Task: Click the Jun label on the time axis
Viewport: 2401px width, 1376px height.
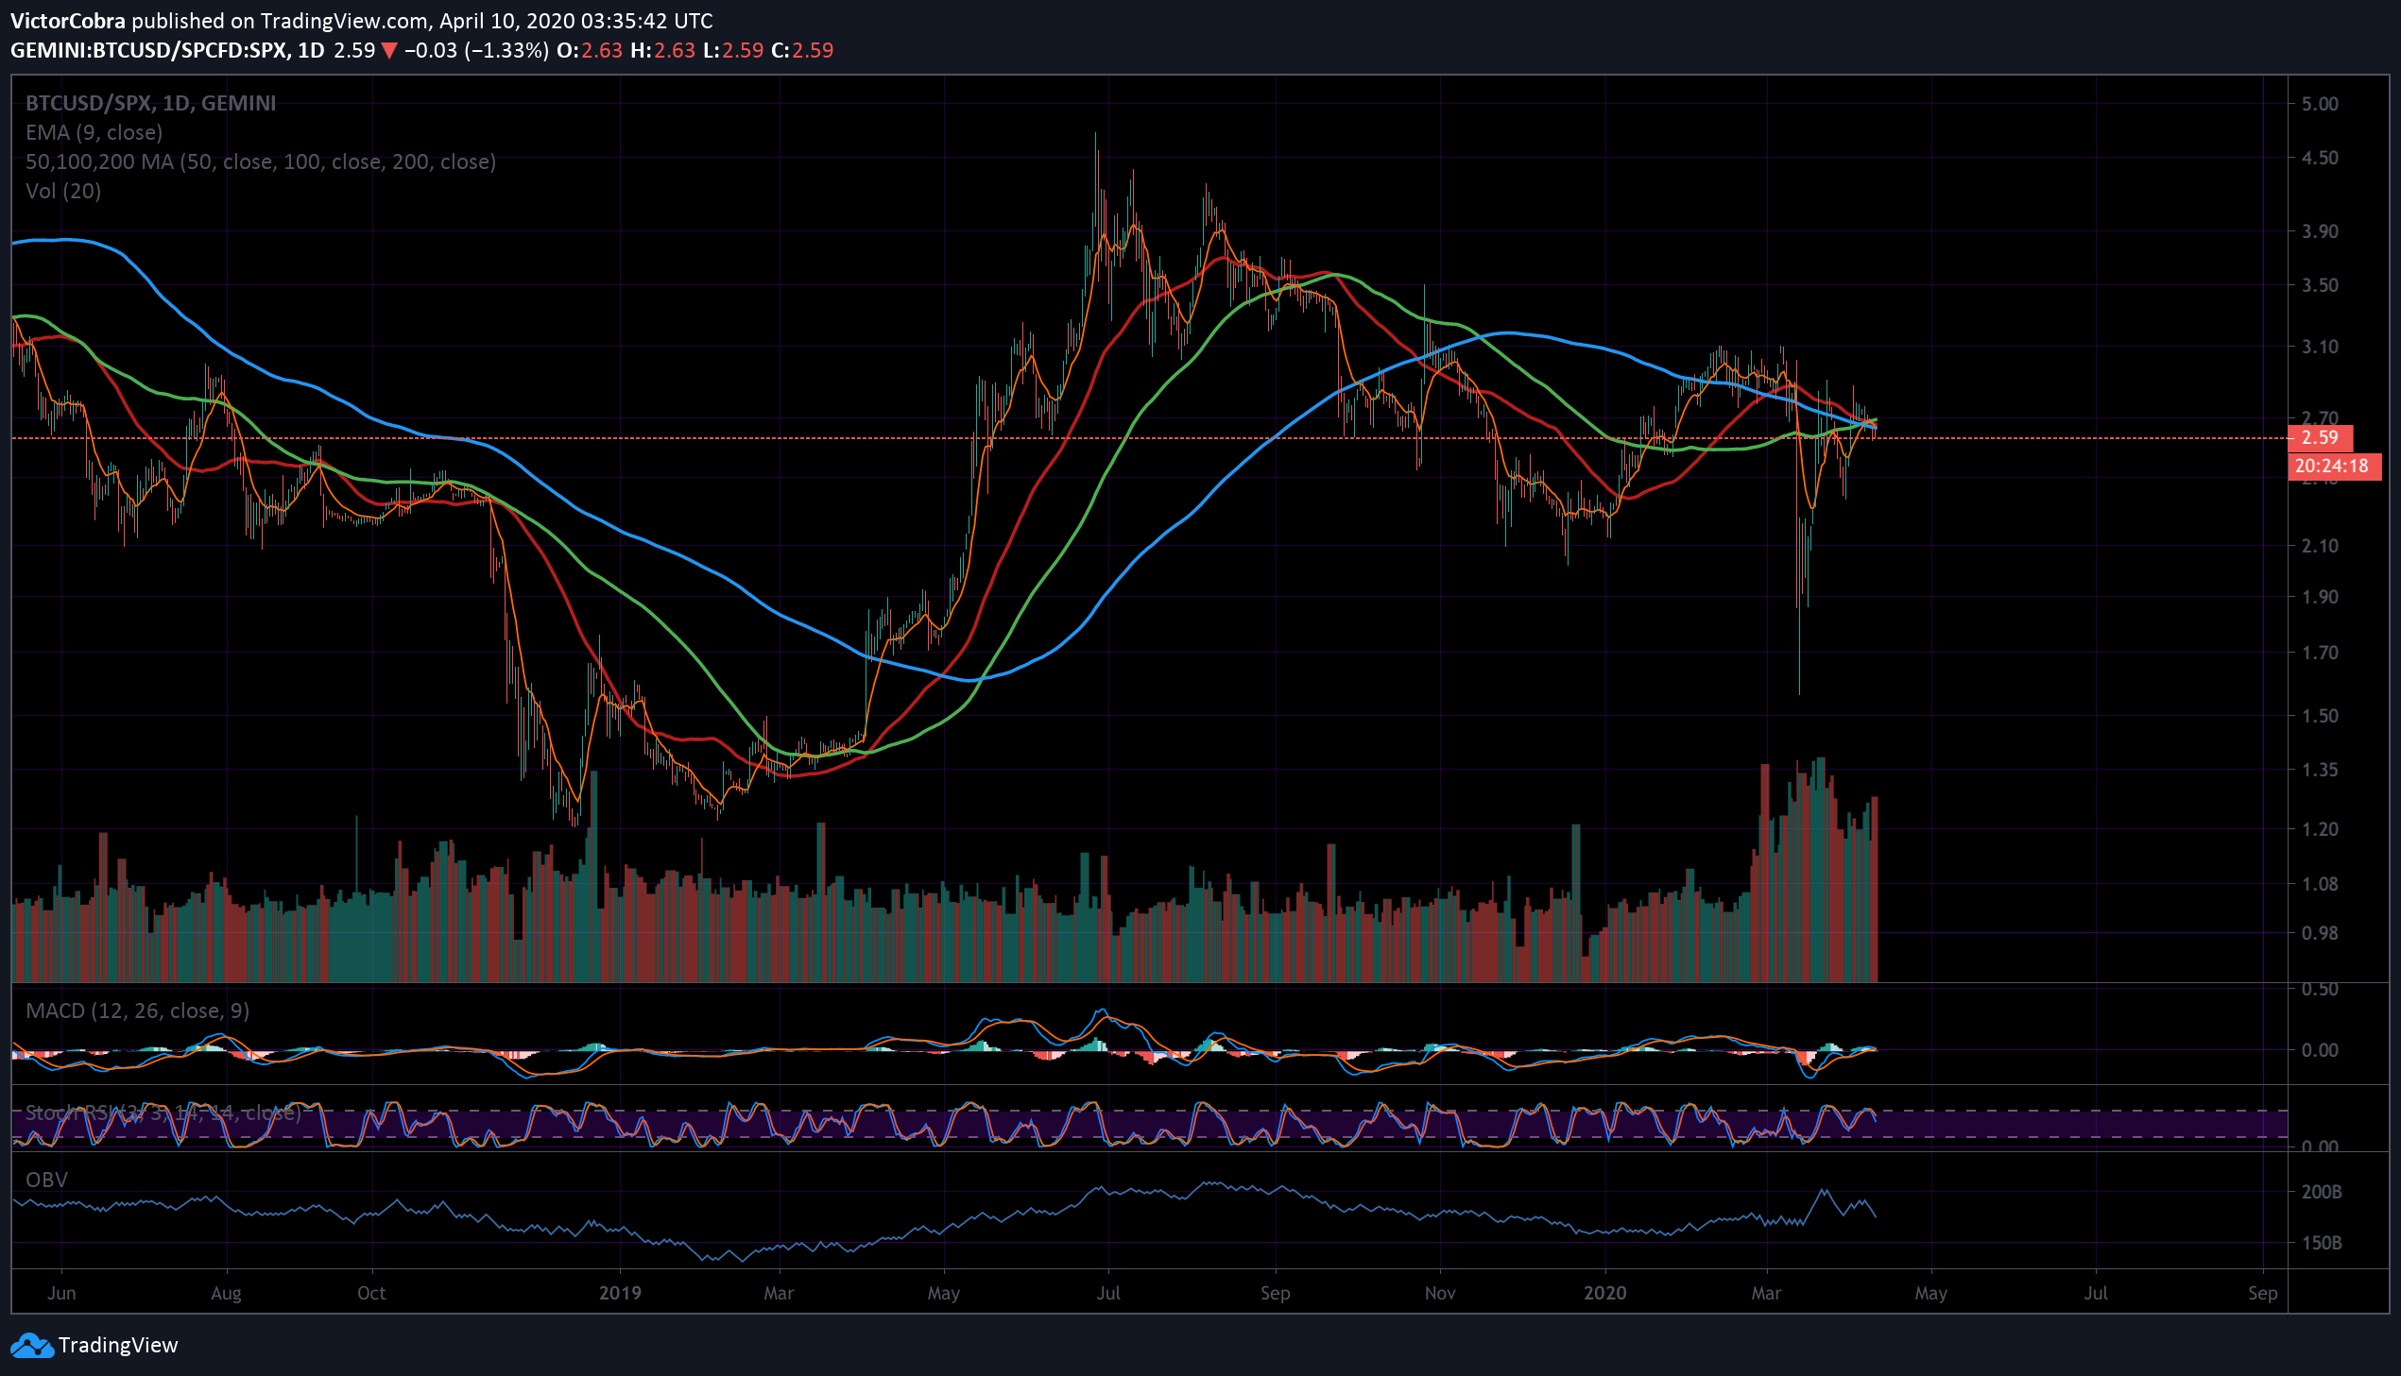Action: point(61,1294)
